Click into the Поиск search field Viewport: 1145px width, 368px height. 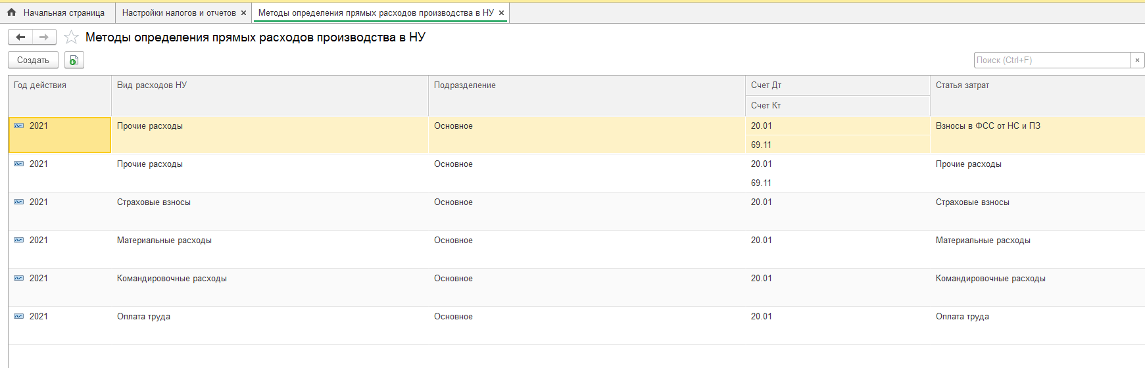point(1051,60)
